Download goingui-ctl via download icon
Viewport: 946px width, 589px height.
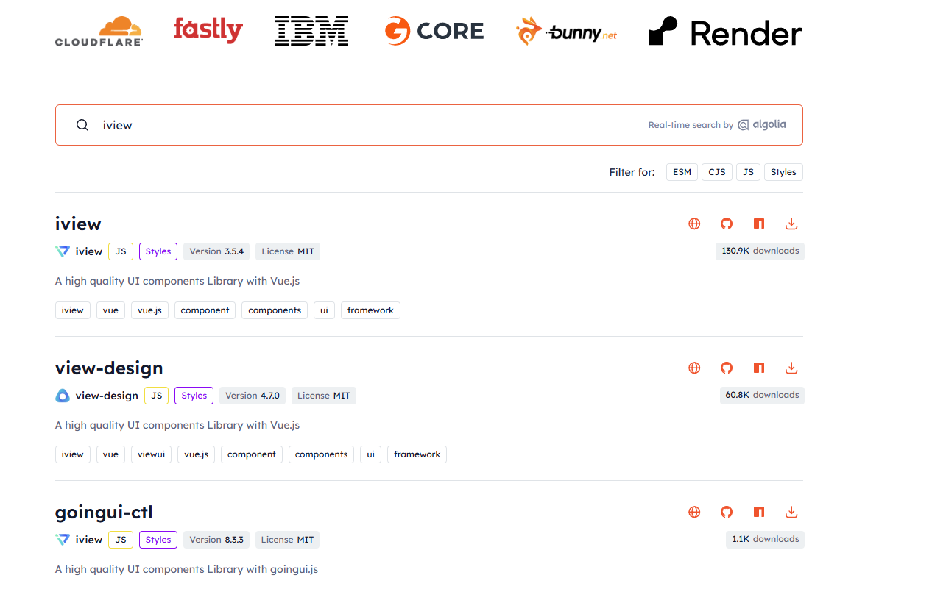(792, 512)
